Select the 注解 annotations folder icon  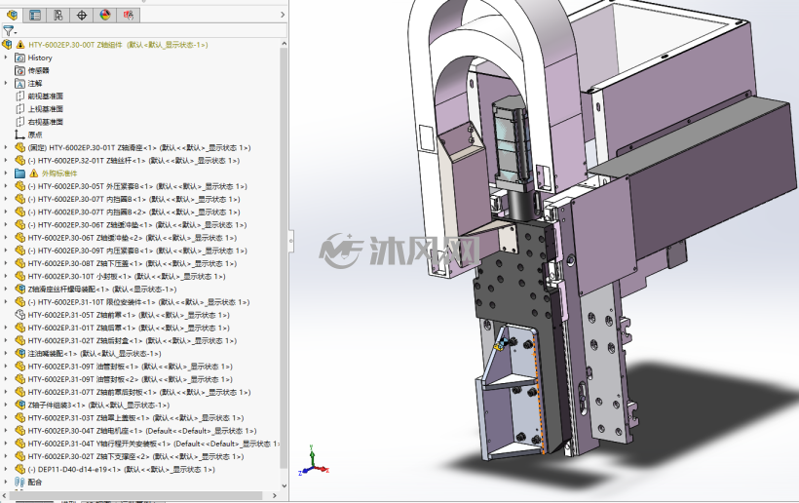(x=19, y=83)
